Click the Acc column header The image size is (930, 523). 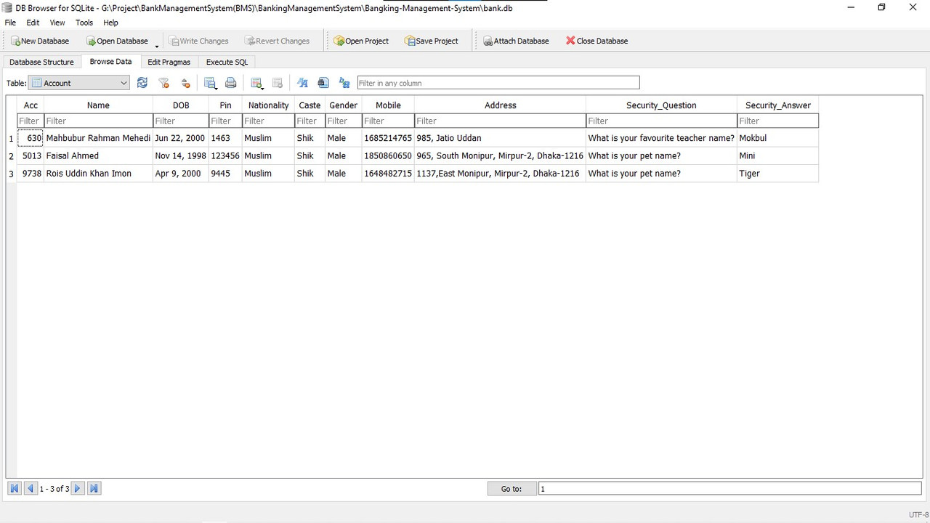coord(31,105)
